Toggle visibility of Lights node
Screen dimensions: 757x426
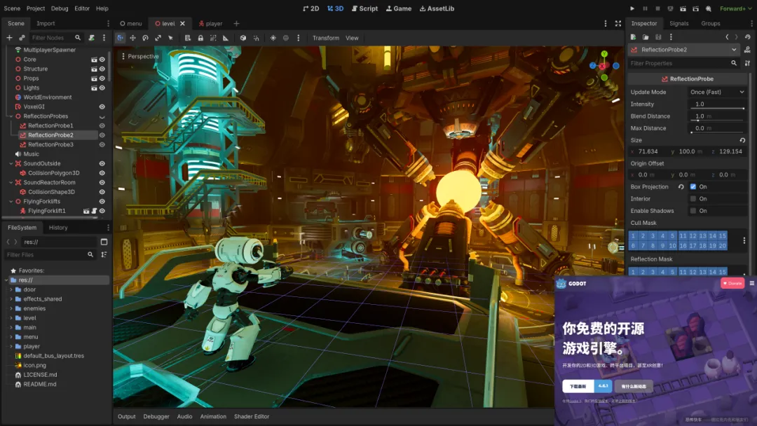(102, 88)
